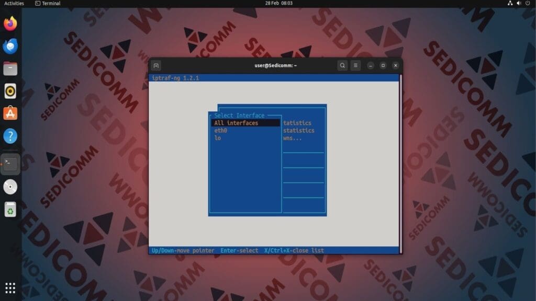
Task: Open the system power status menu
Action: [x=528, y=3]
